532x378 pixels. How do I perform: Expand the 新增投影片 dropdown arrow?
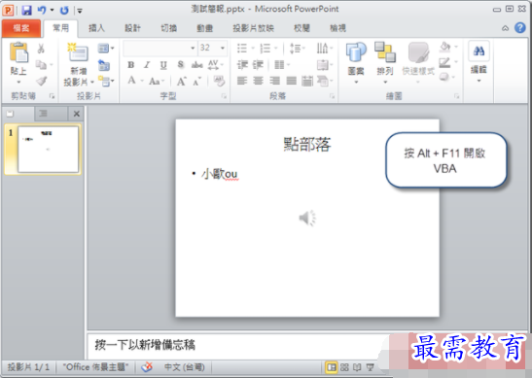(92, 83)
